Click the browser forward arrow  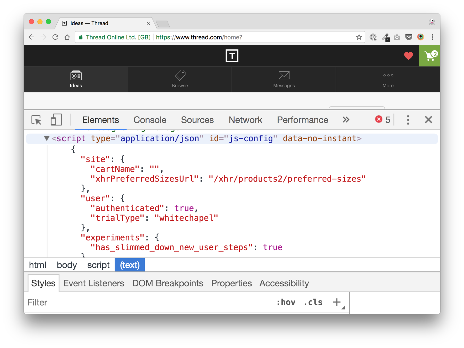pos(43,37)
